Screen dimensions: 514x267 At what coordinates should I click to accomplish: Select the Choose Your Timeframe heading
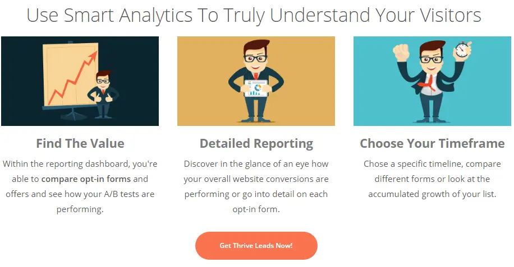coord(432,143)
